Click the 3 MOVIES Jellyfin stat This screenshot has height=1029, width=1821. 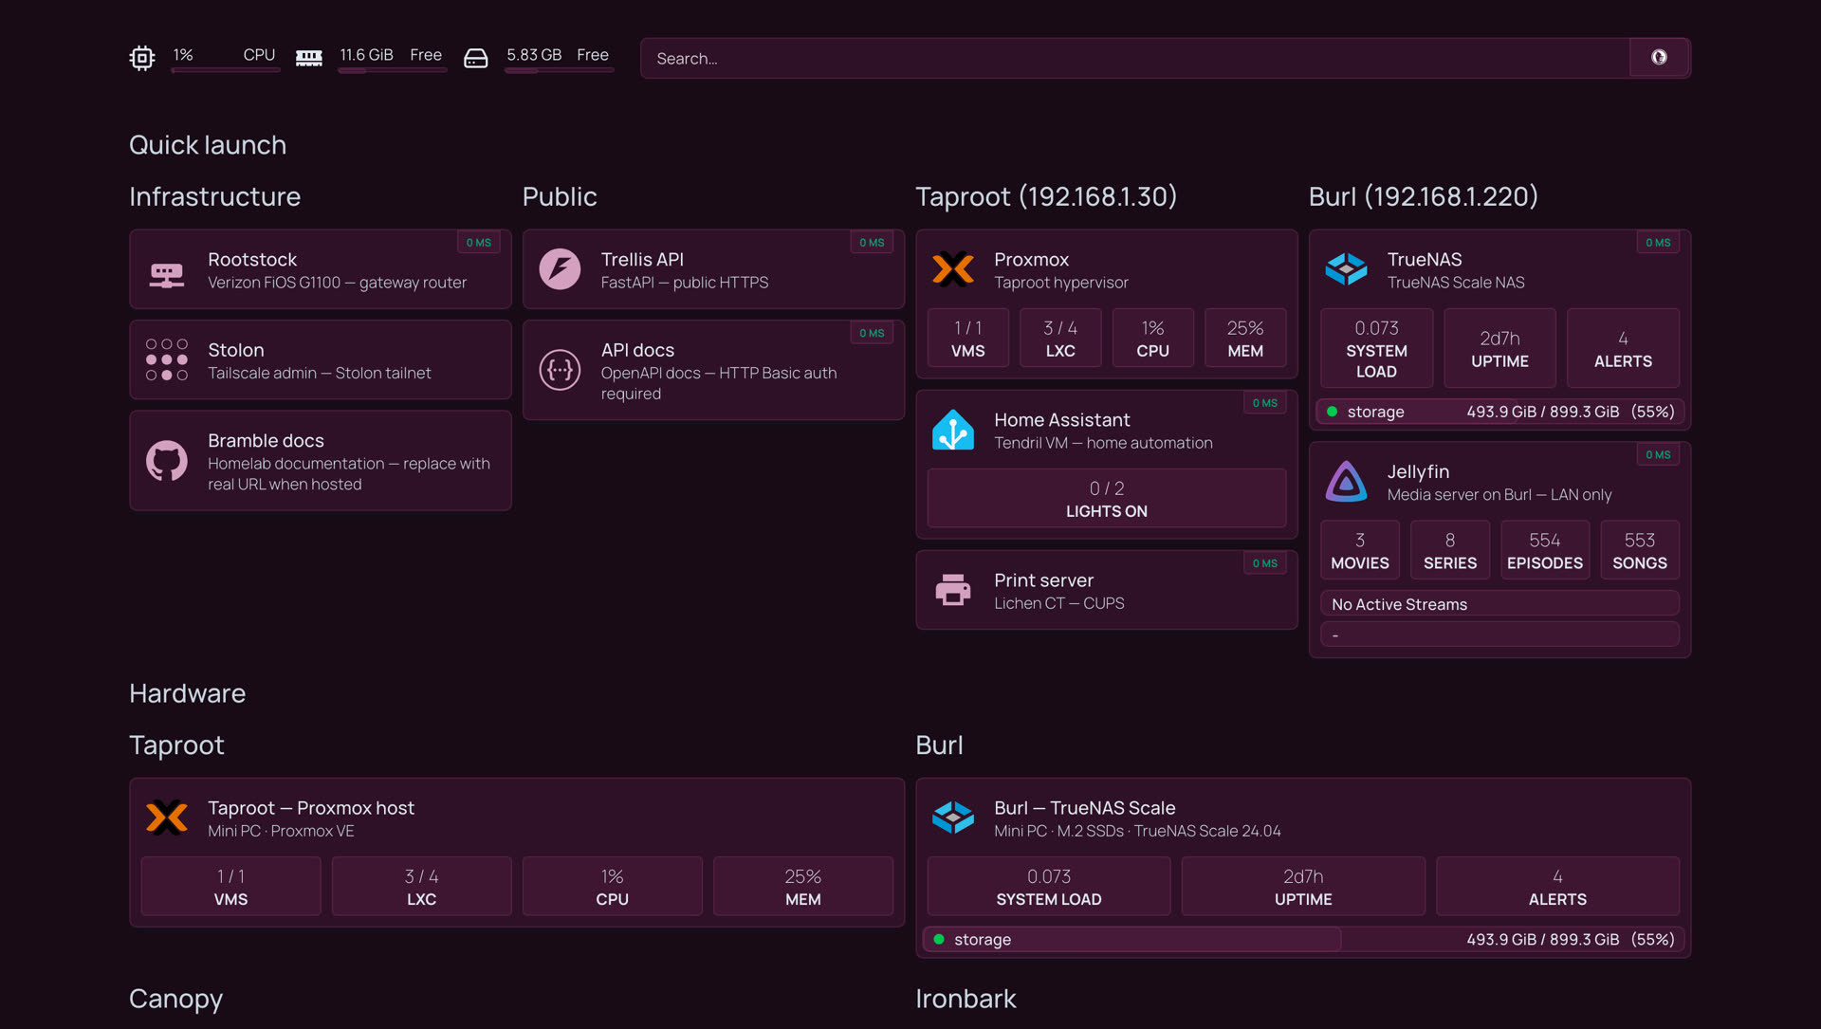1360,551
